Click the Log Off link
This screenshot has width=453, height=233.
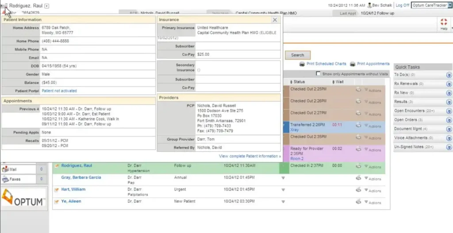(403, 5)
